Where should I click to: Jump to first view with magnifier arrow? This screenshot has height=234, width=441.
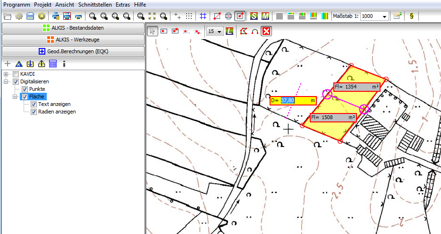[x=93, y=16]
